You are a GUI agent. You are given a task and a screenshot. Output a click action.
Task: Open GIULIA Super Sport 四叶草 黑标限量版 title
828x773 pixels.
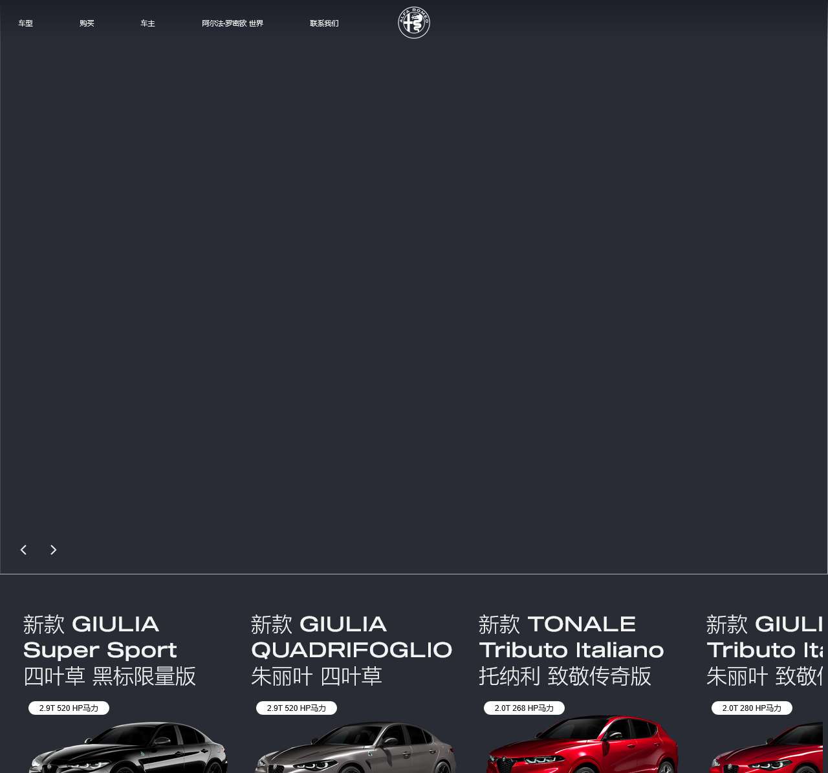click(110, 650)
